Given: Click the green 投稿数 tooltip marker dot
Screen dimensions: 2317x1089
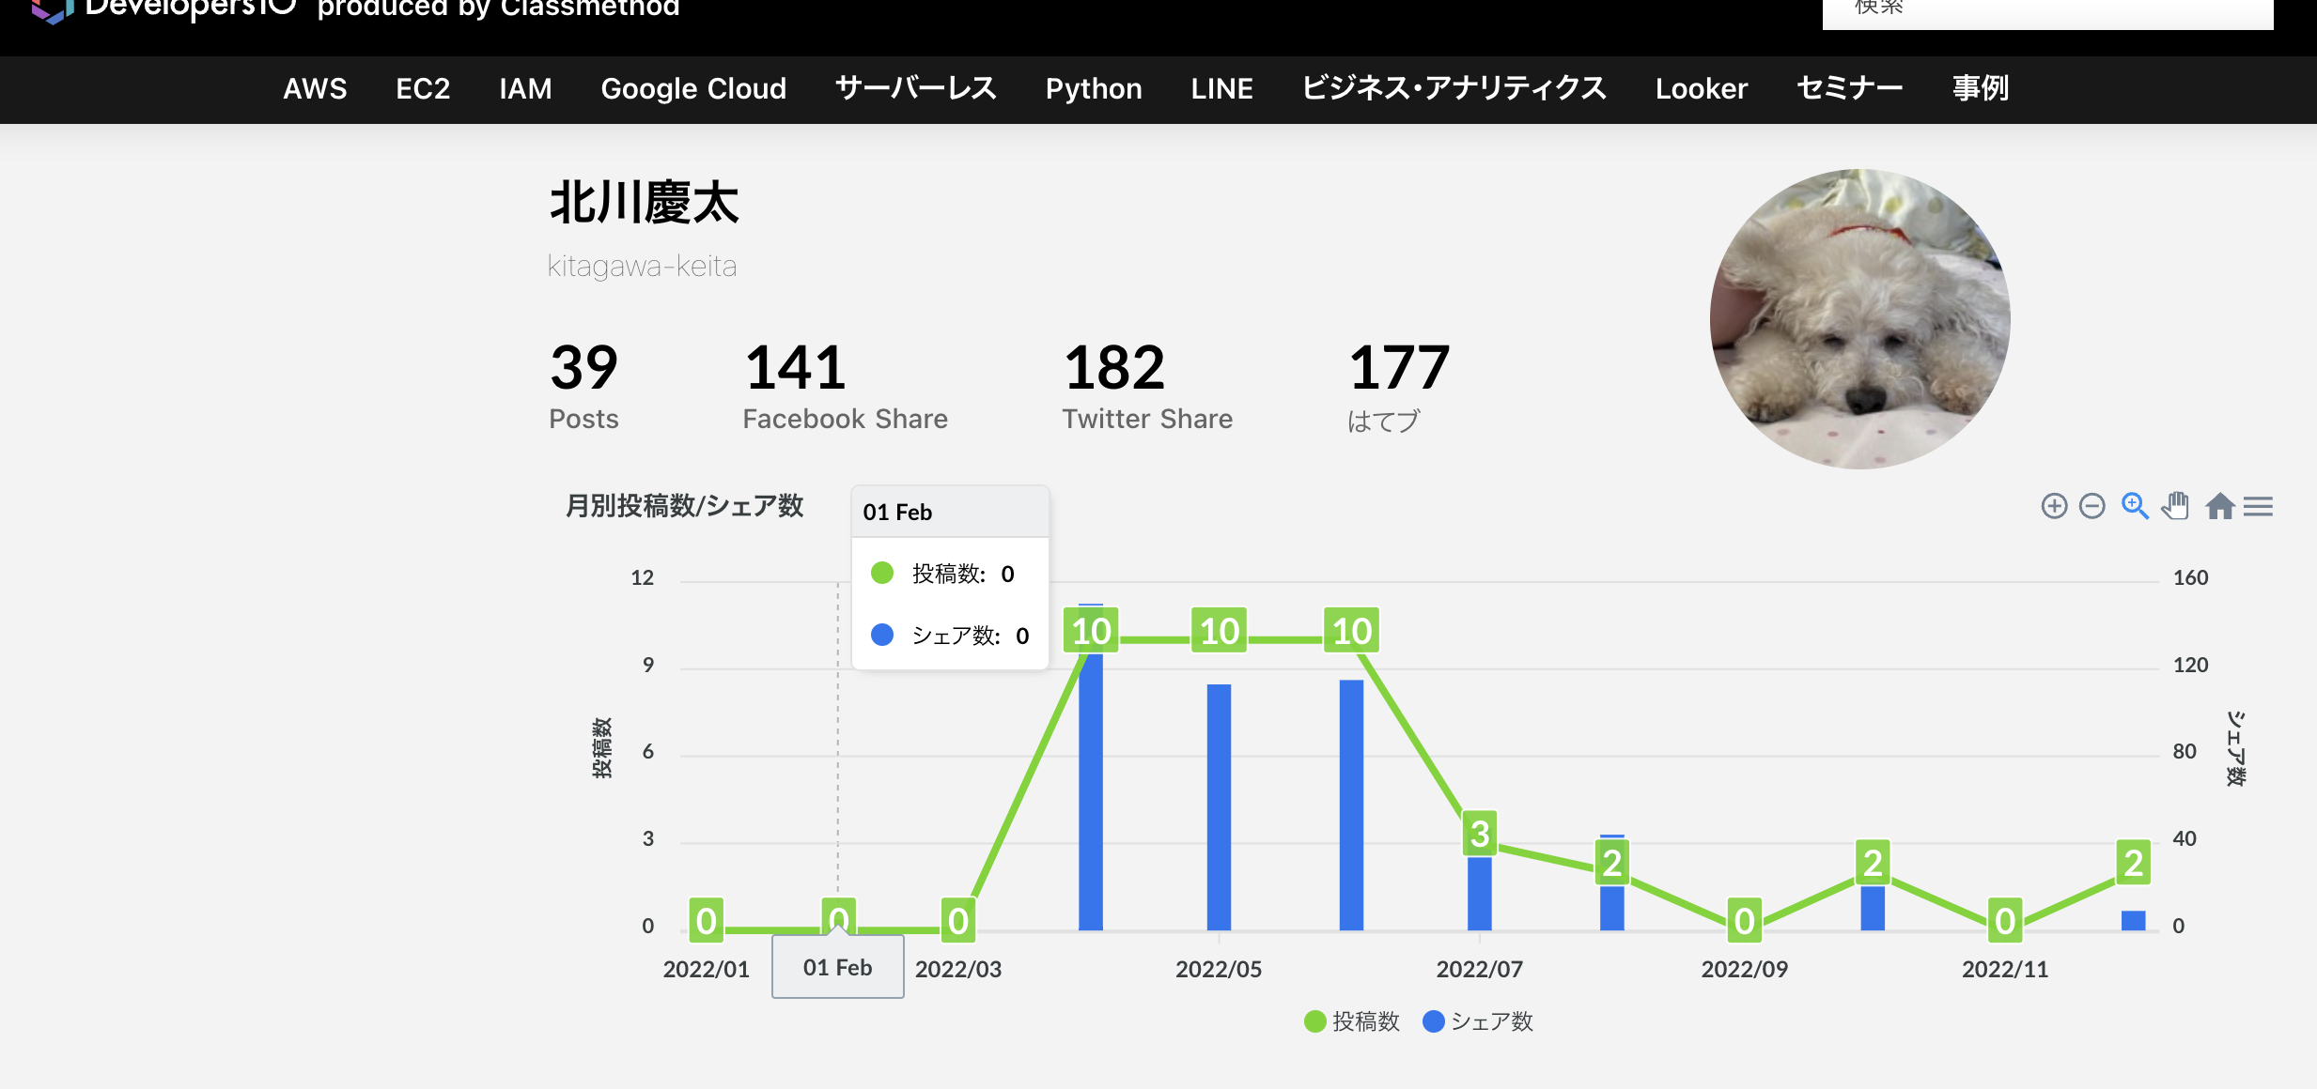Looking at the screenshot, I should (x=881, y=573).
